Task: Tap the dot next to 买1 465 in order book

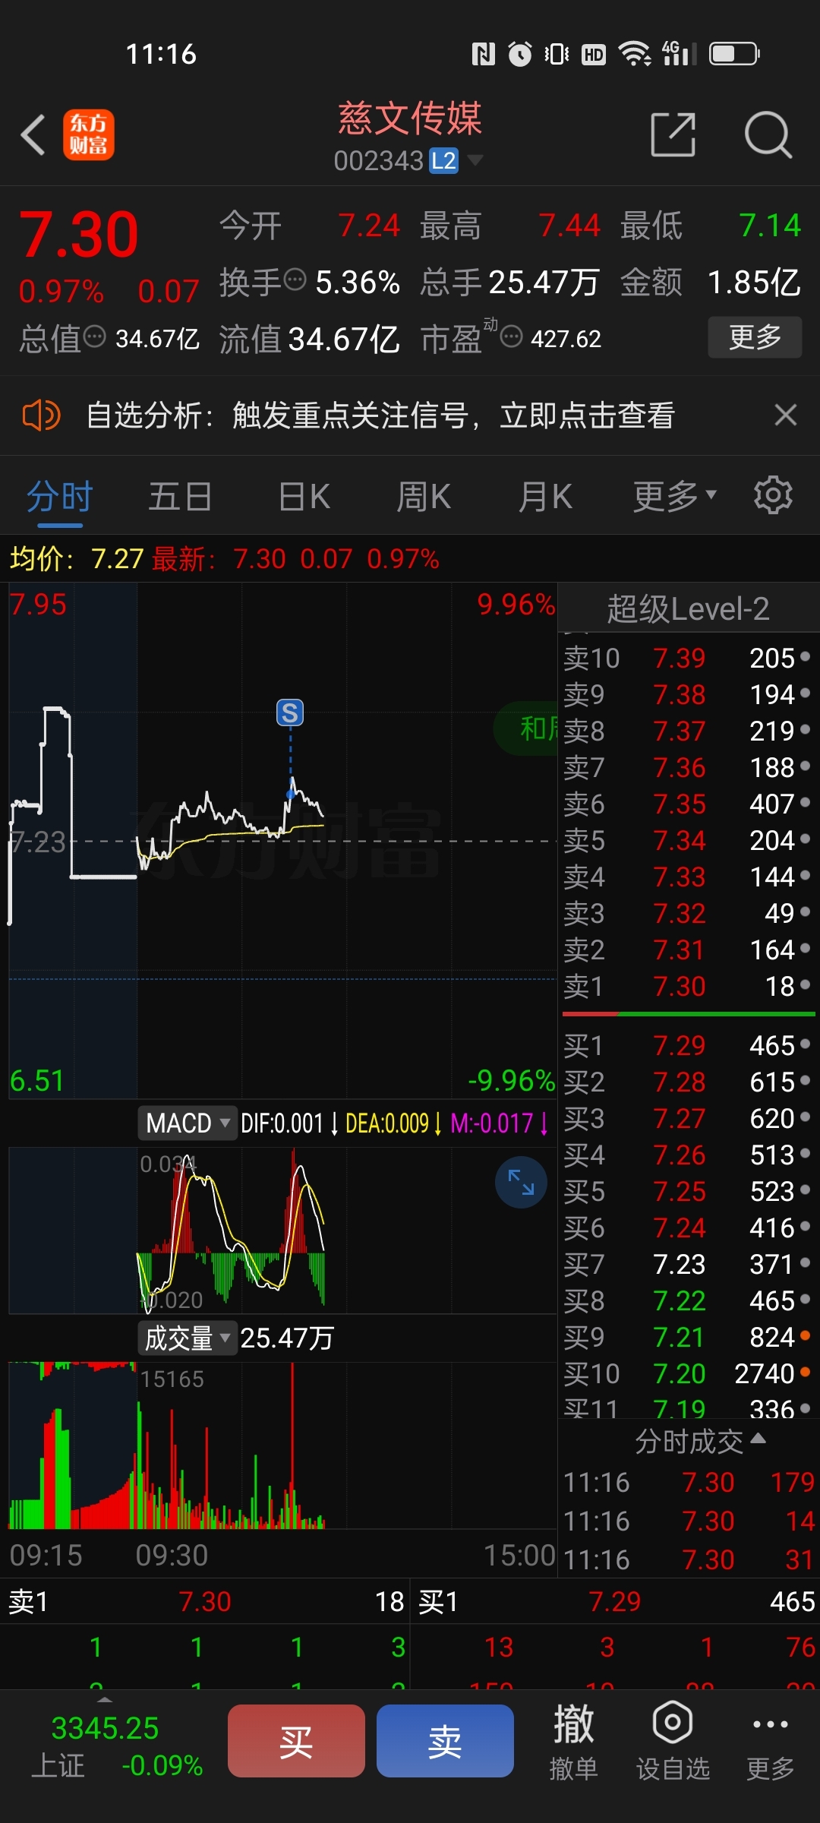Action: click(x=806, y=1044)
